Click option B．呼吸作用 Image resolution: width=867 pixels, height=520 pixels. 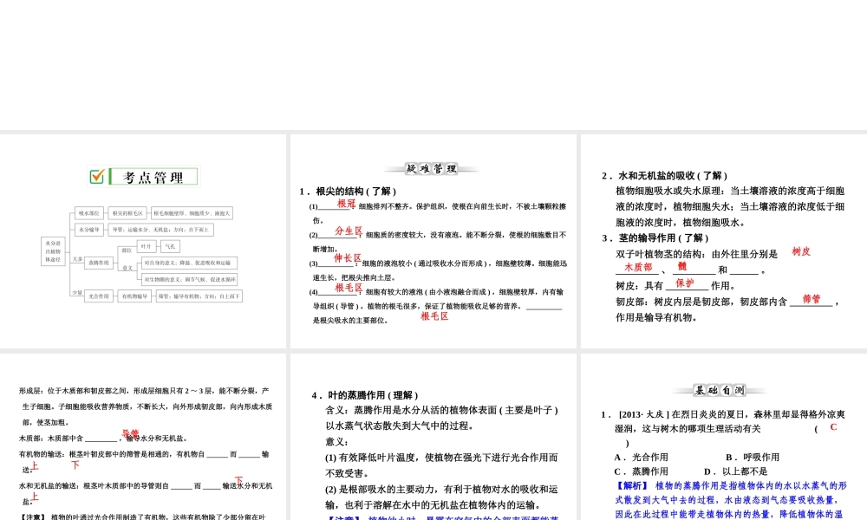coord(753,457)
